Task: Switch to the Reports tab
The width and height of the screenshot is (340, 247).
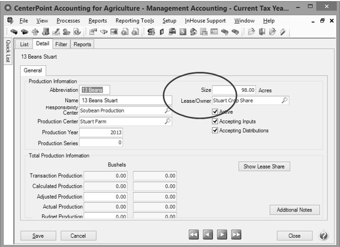Action: [x=82, y=44]
